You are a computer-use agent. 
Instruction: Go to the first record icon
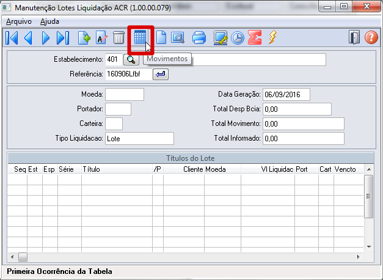(x=12, y=38)
